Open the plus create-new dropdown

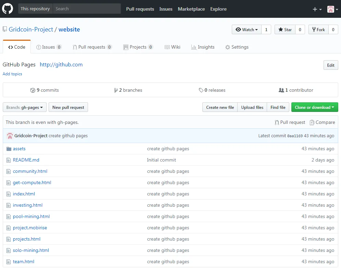(317, 9)
